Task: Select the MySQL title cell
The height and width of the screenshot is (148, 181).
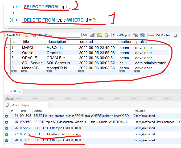Action: [33, 48]
